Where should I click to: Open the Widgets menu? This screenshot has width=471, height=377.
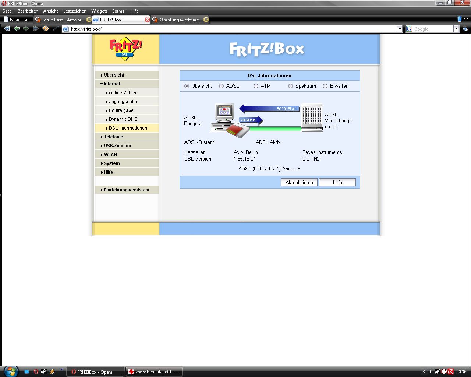click(x=99, y=11)
